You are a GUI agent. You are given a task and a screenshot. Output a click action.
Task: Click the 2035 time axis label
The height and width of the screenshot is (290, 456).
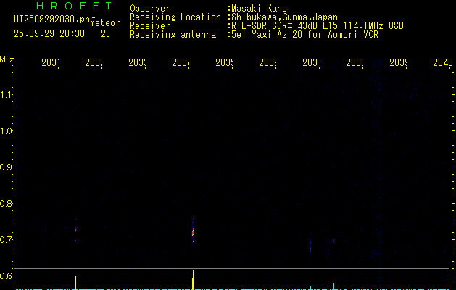click(224, 62)
